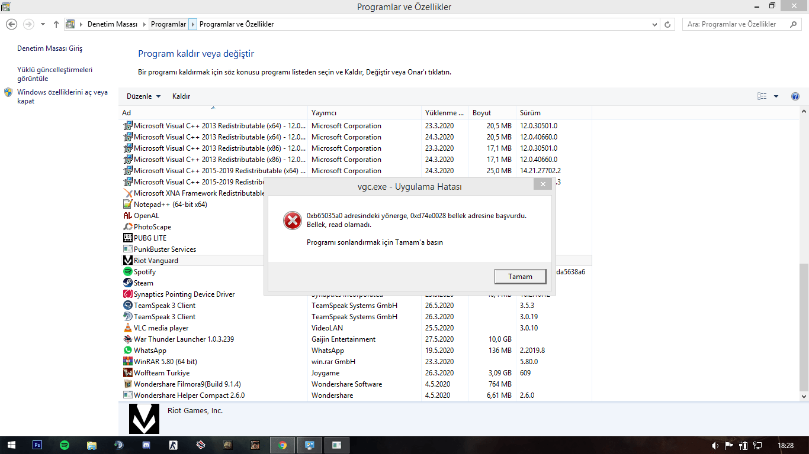Open File Explorer from the taskbar
Viewport: 809px width, 454px height.
pos(92,445)
